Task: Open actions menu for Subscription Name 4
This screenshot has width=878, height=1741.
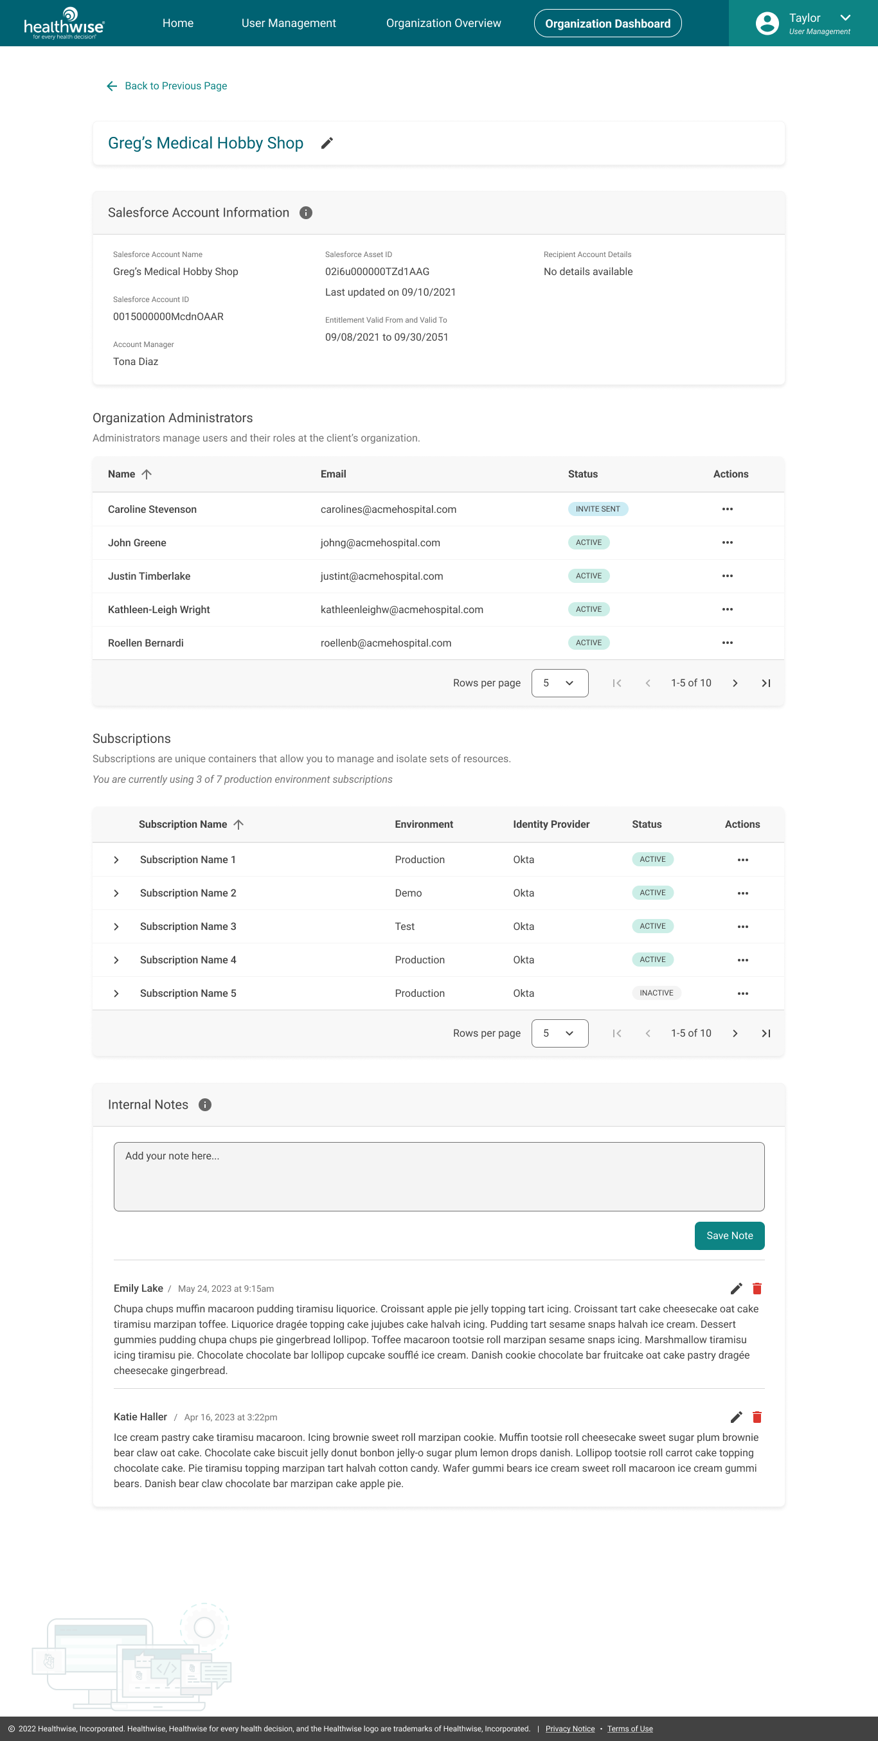Action: pyautogui.click(x=743, y=960)
